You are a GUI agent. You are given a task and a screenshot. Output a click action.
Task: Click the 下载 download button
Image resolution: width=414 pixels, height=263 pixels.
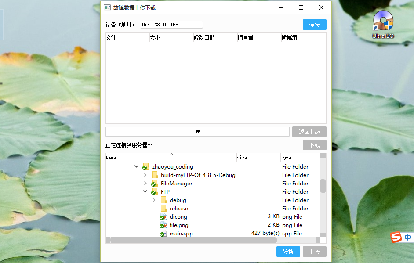(x=315, y=145)
